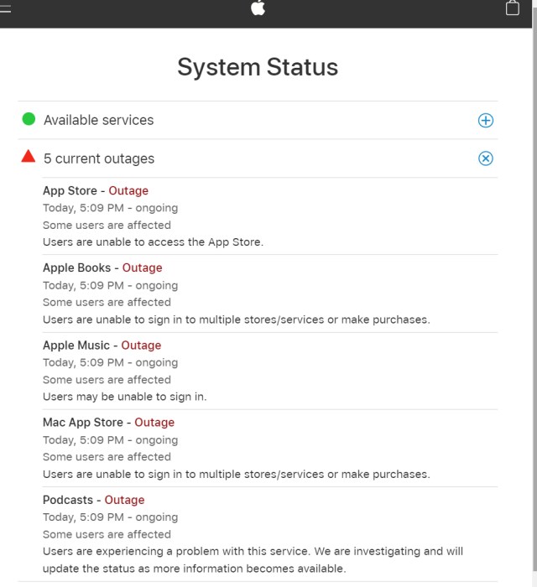Collapse current outages with X icon
This screenshot has height=587, width=537.
coord(485,158)
